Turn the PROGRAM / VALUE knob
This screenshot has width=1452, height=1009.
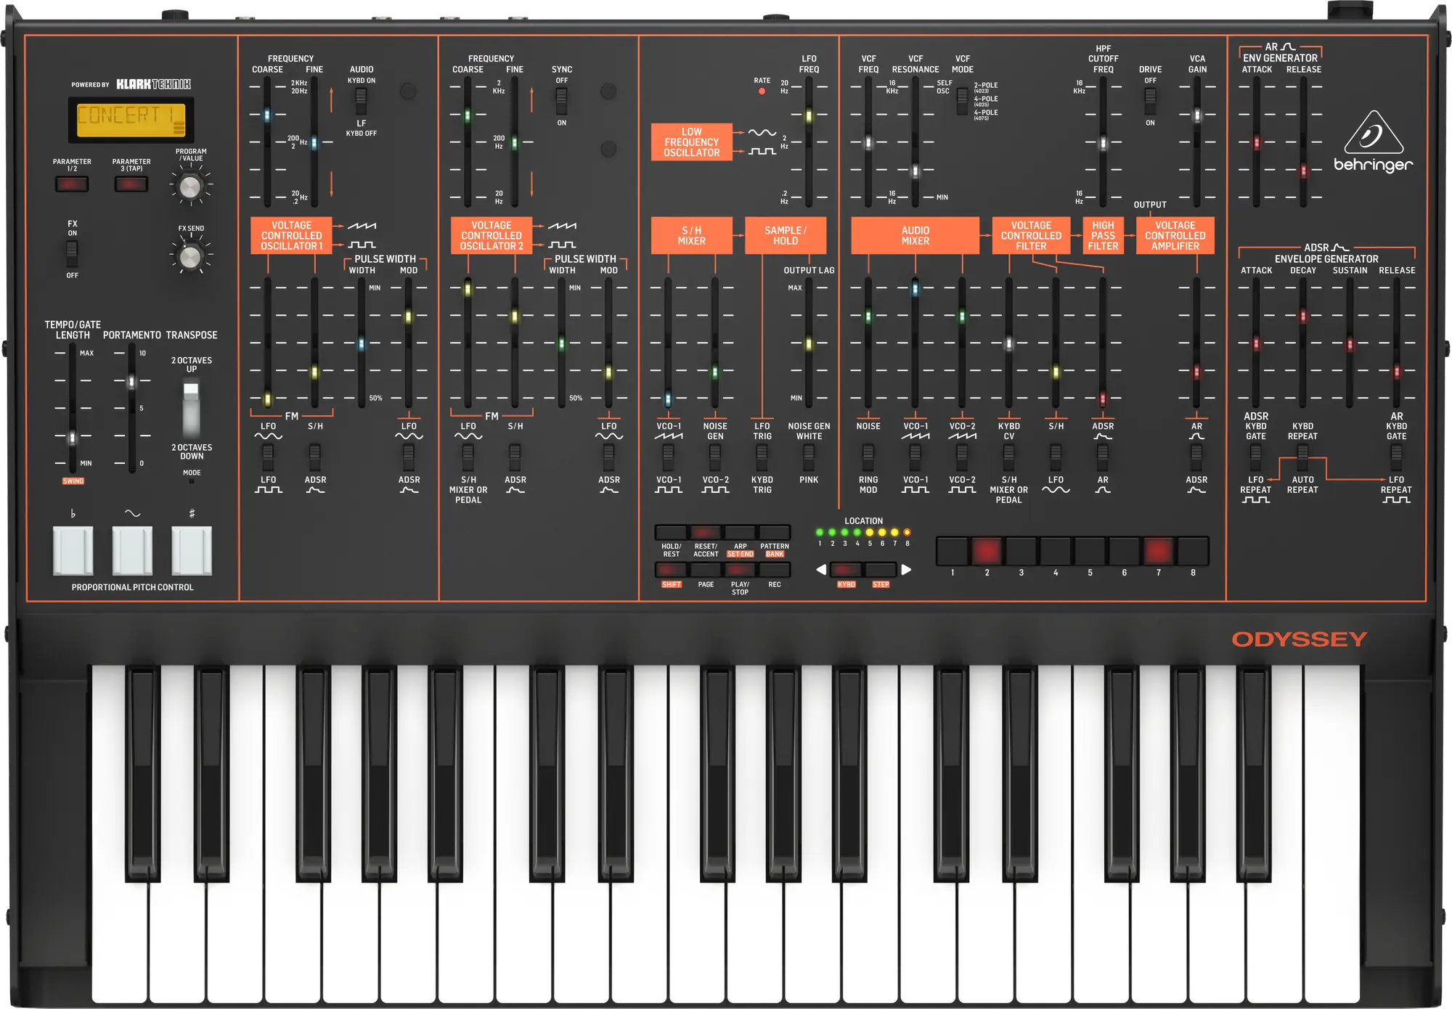pos(190,187)
